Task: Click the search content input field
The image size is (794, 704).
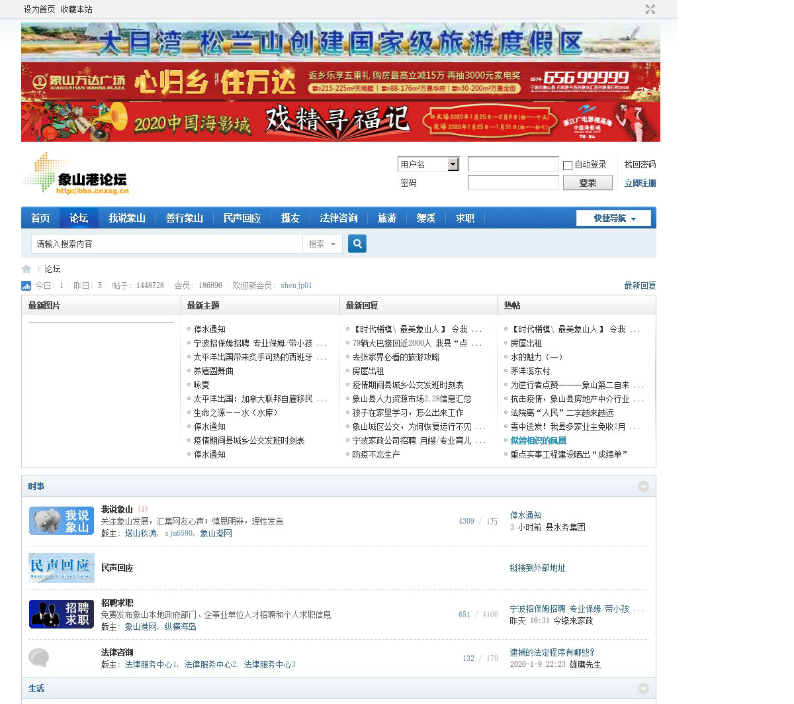Action: (167, 244)
